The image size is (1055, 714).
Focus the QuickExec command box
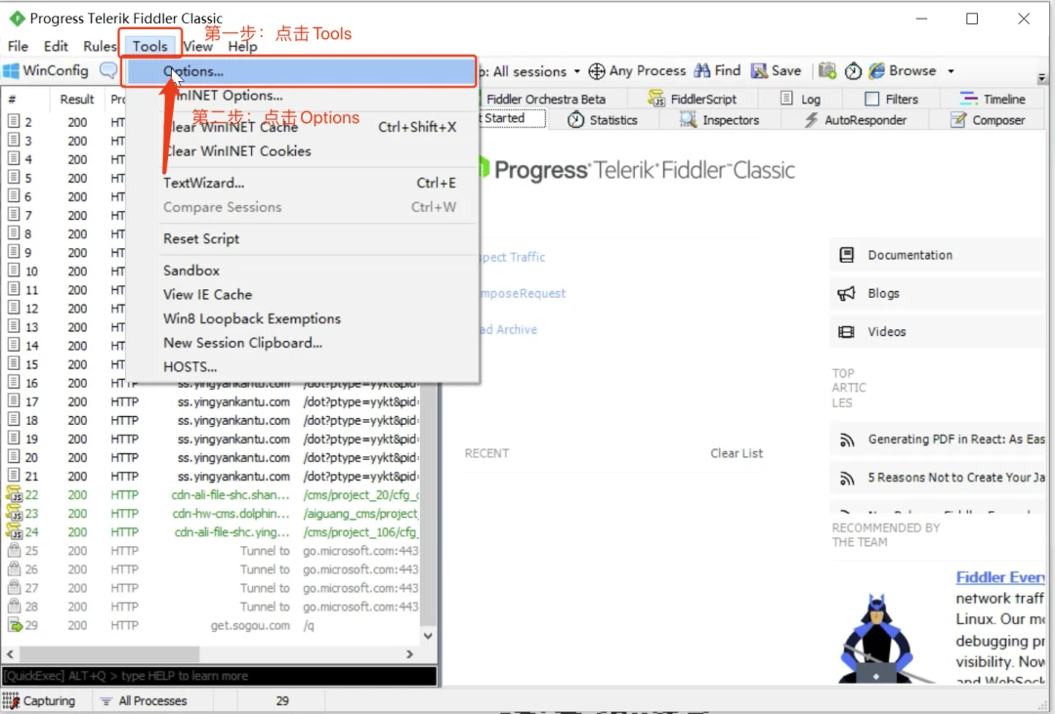(220, 676)
